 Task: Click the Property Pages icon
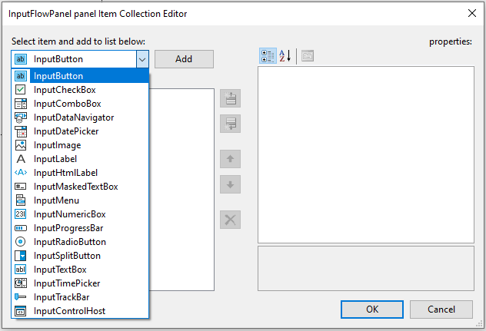(307, 56)
